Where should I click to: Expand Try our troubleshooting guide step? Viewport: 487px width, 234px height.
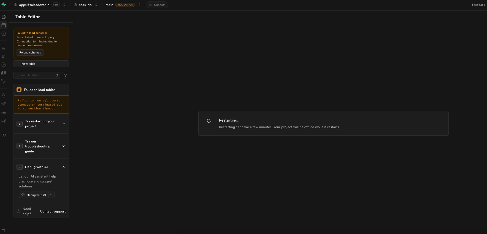click(41, 146)
